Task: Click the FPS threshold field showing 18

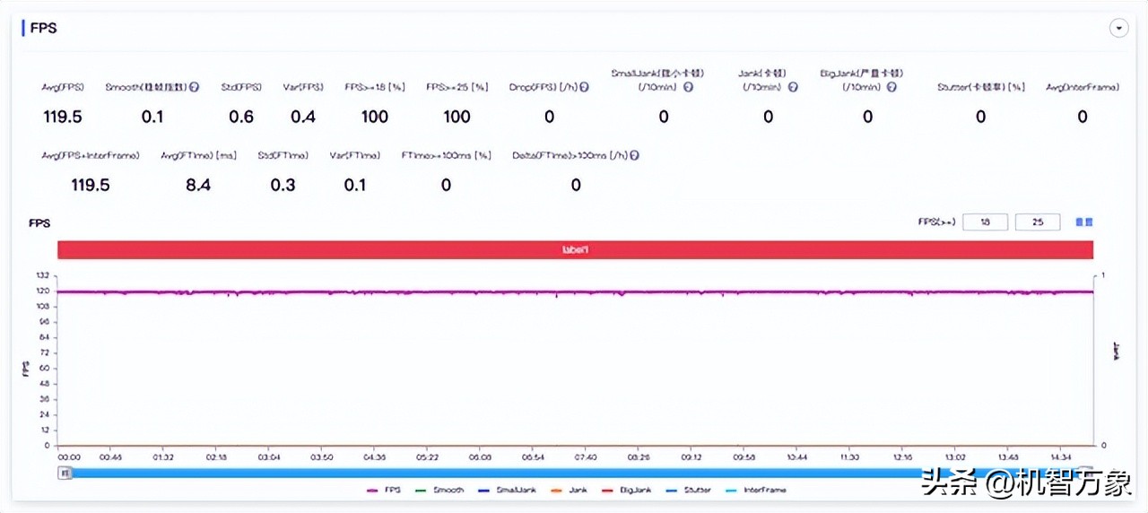Action: [986, 222]
